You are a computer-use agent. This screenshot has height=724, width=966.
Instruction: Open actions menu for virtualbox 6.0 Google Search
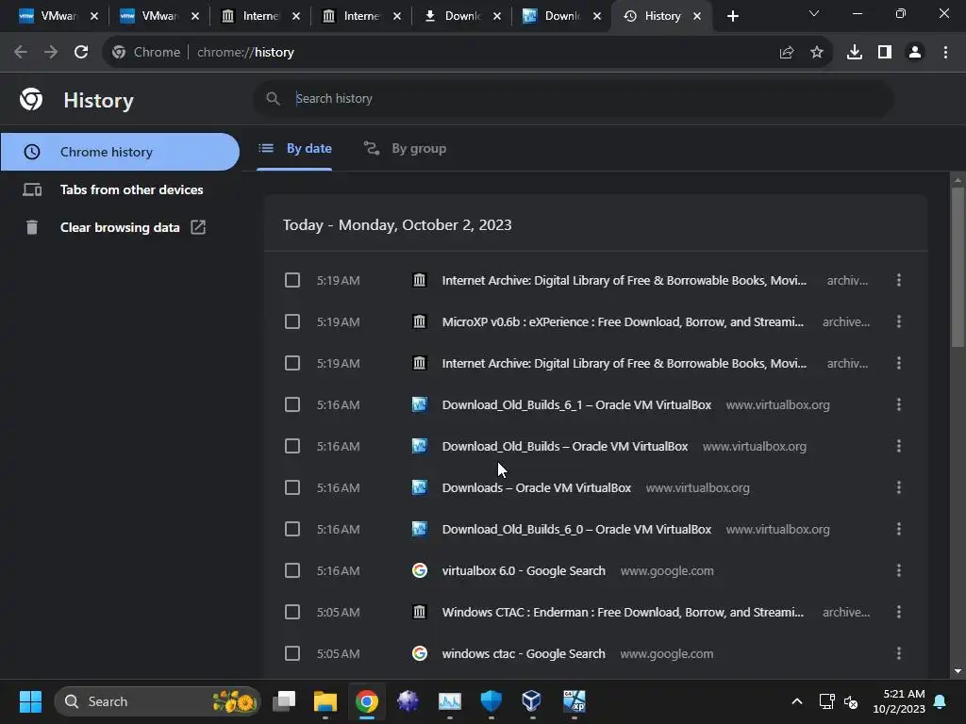(x=899, y=570)
